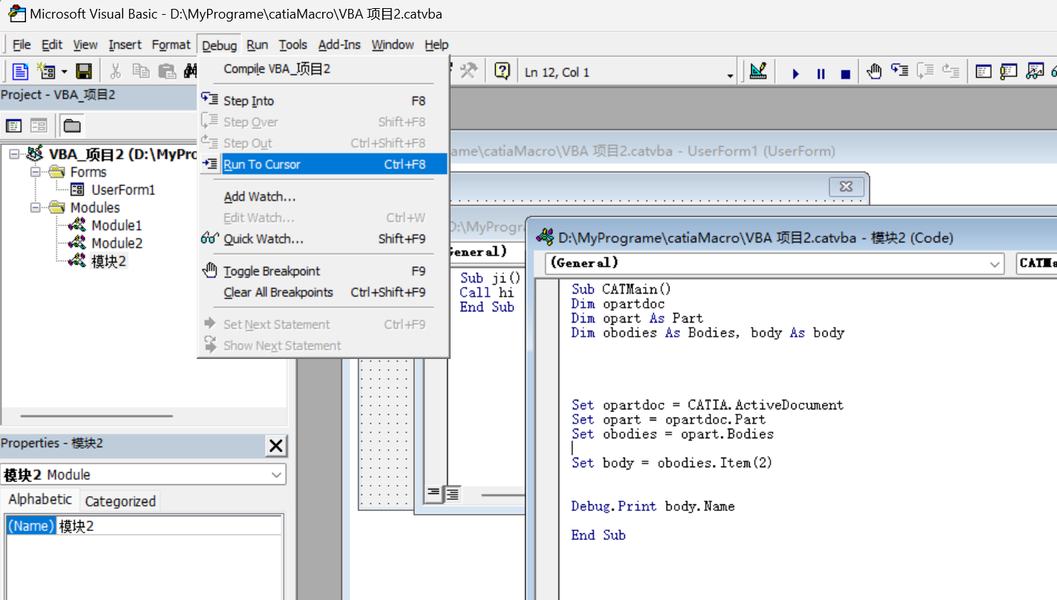The height and width of the screenshot is (600, 1057).
Task: Open the Help question mark icon
Action: (503, 71)
